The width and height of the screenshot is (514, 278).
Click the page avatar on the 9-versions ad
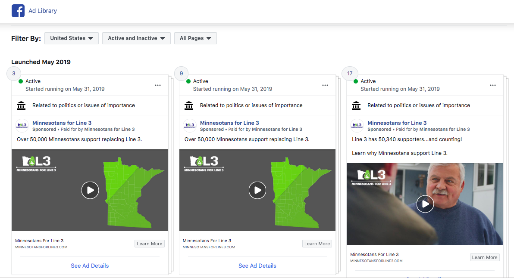point(189,126)
